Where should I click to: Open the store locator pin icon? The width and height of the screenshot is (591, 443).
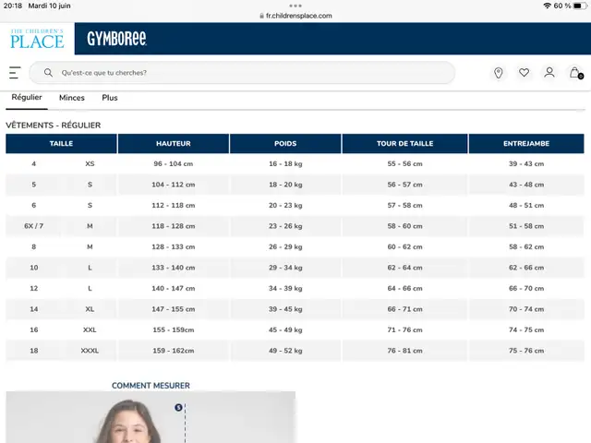coord(499,73)
